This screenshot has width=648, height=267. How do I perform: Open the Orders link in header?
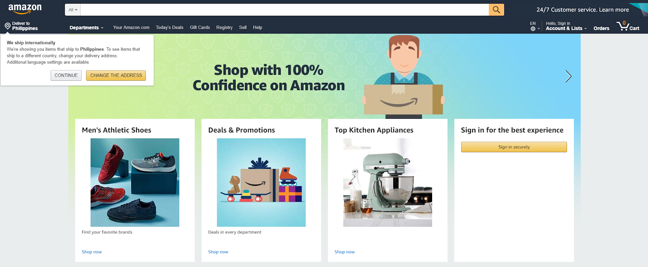pos(601,28)
